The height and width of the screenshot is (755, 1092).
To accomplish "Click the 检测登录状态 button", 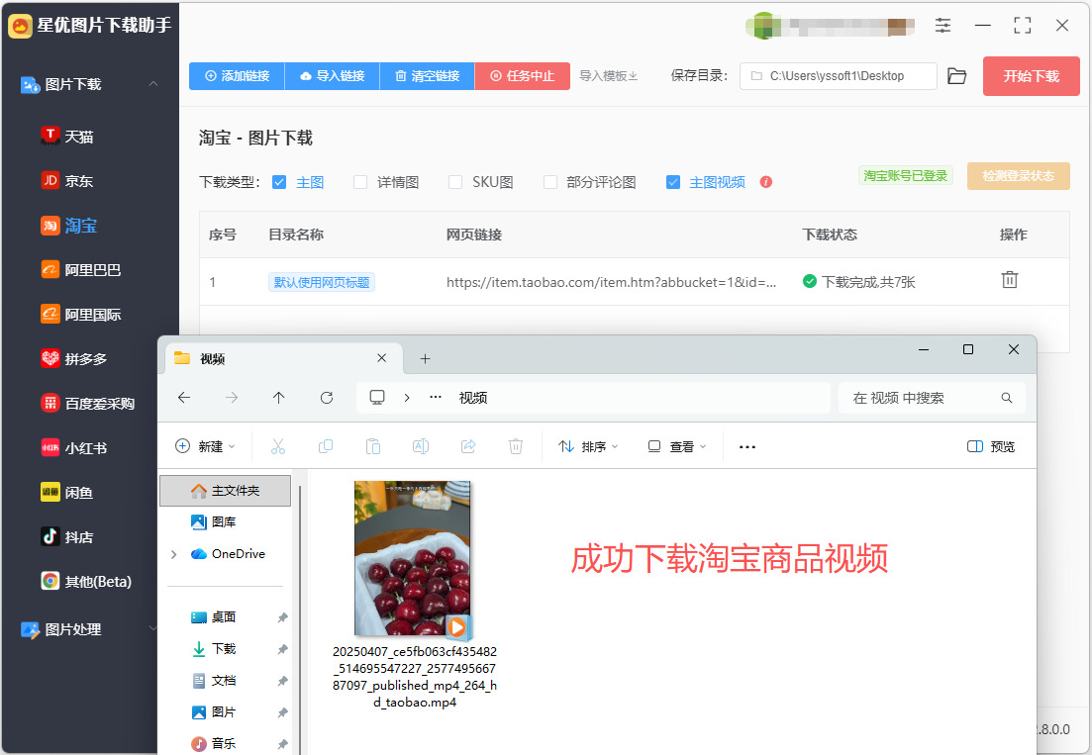I will click(x=1018, y=176).
